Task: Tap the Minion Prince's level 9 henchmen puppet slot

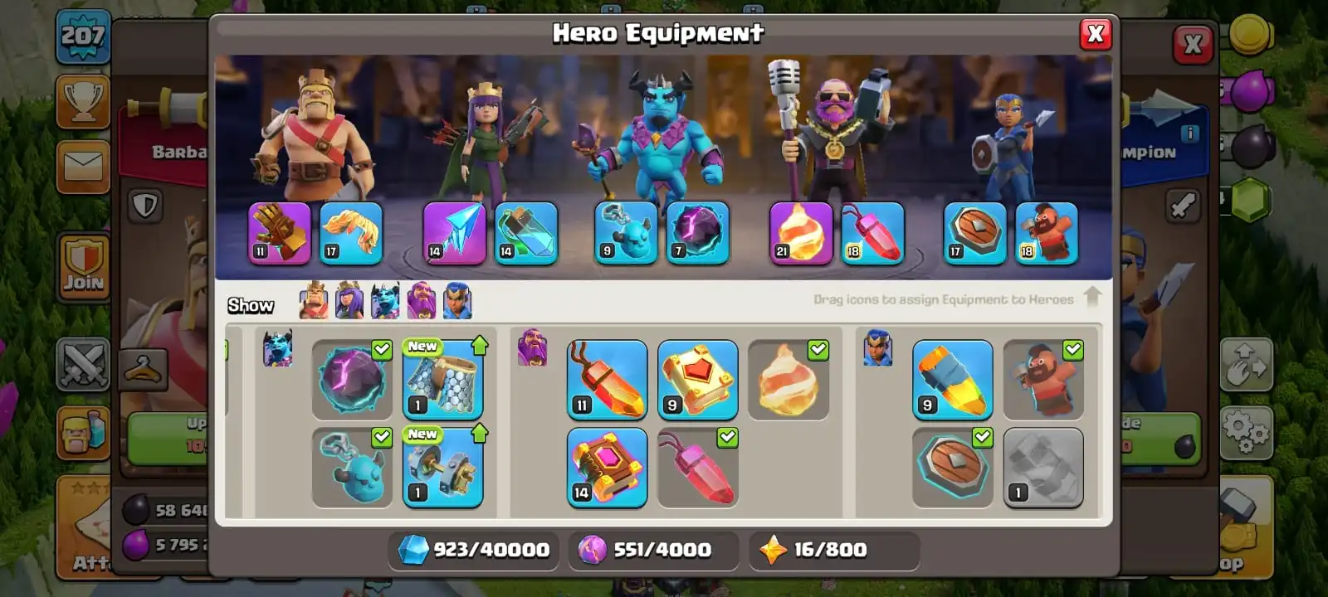Action: point(627,233)
